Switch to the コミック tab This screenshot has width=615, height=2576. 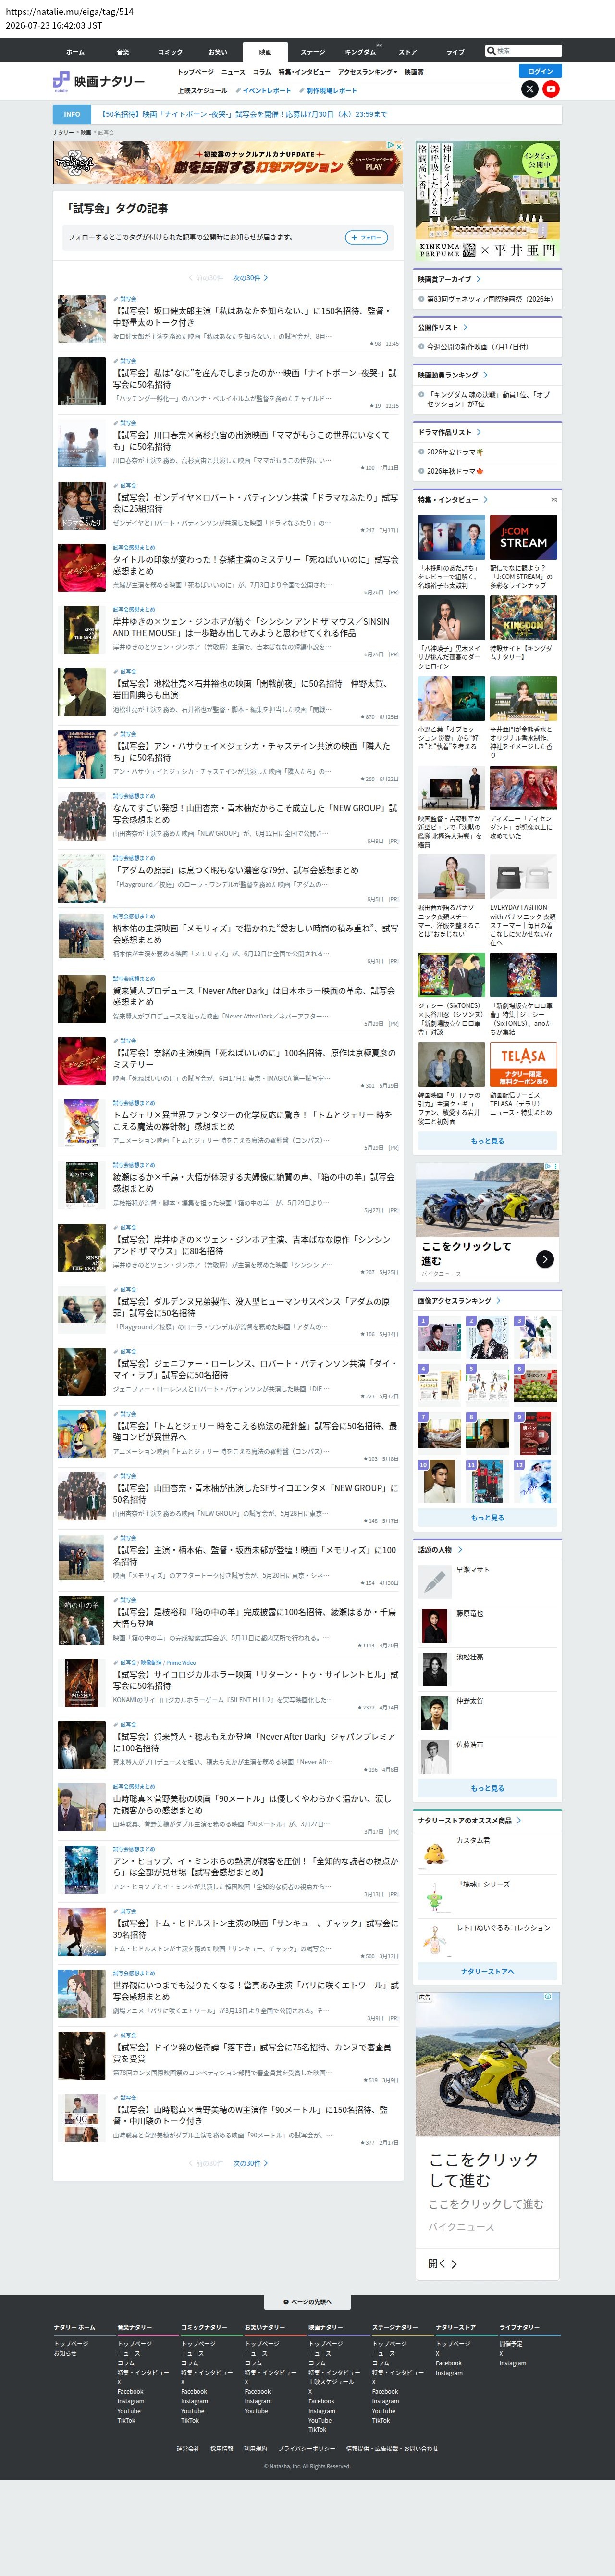click(171, 52)
